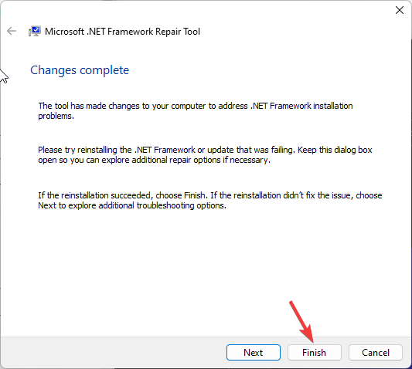Click "choose Finish" text in the last paragraph
Image resolution: width=412 pixels, height=369 pixels.
pyautogui.click(x=181, y=195)
